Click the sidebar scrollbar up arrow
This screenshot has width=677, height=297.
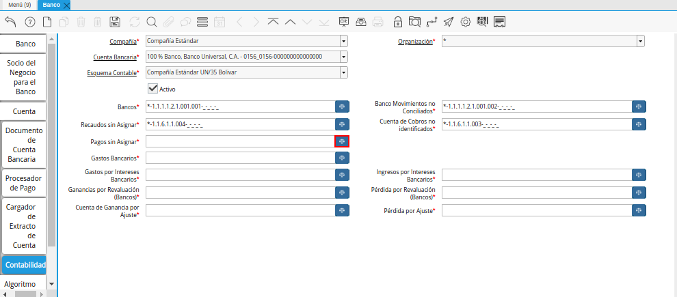pyautogui.click(x=52, y=39)
